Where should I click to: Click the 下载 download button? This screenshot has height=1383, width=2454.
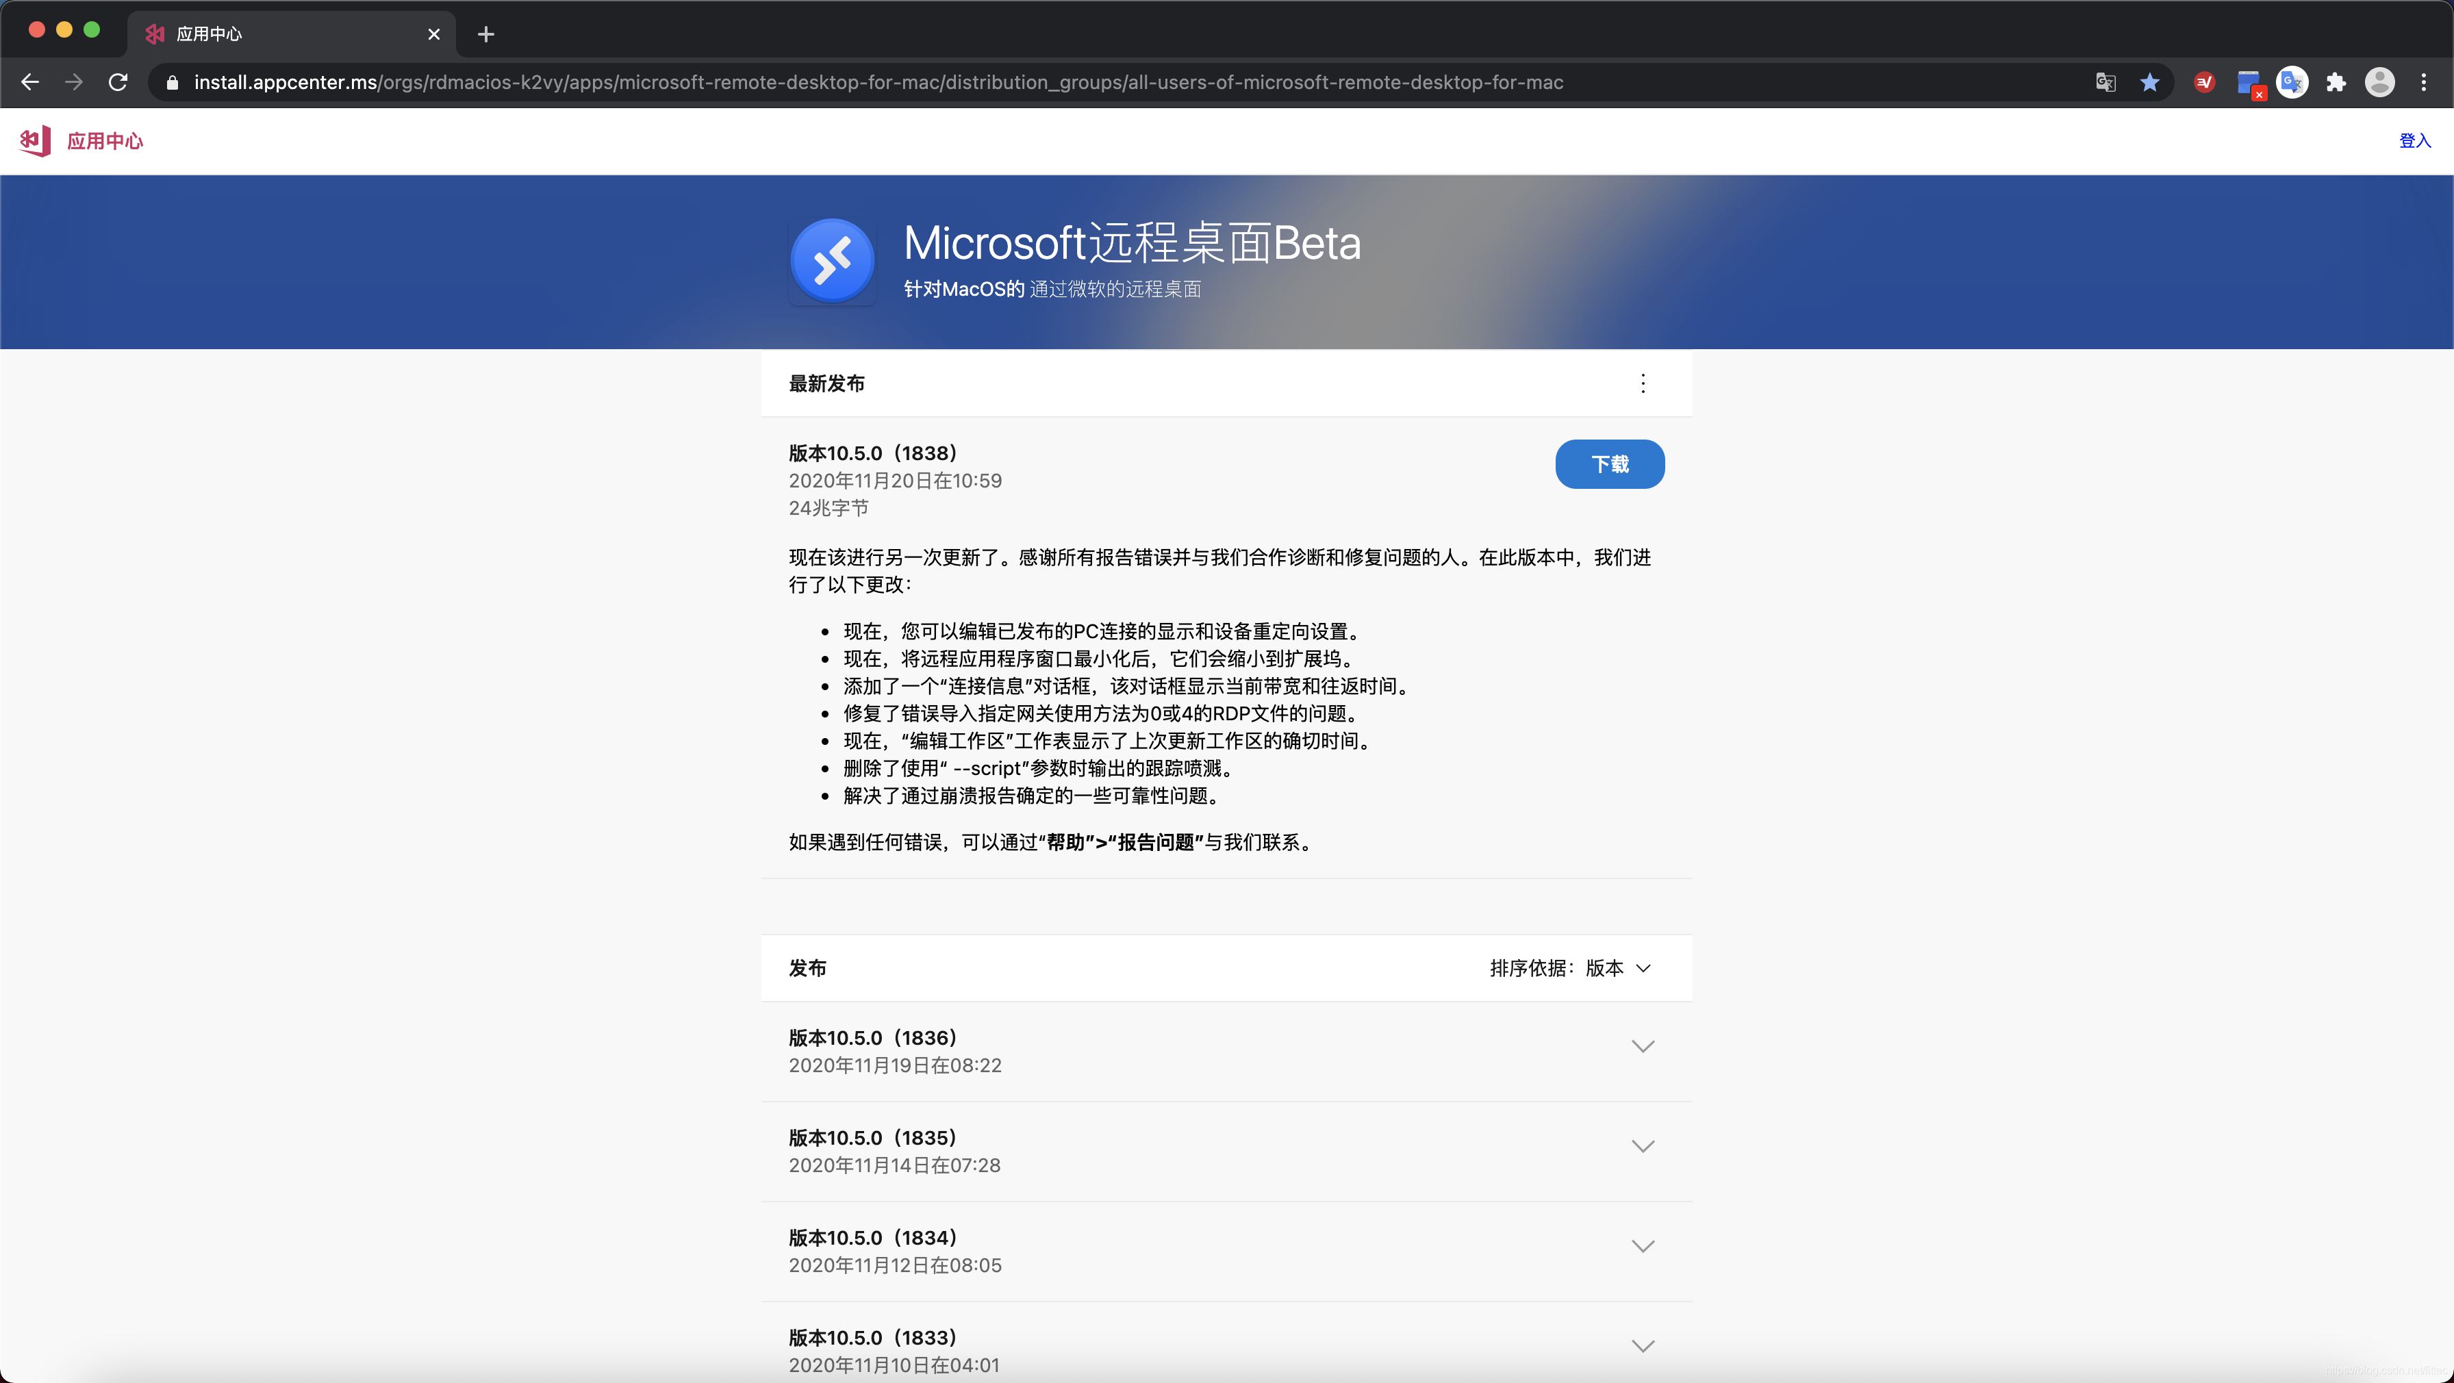pos(1610,464)
